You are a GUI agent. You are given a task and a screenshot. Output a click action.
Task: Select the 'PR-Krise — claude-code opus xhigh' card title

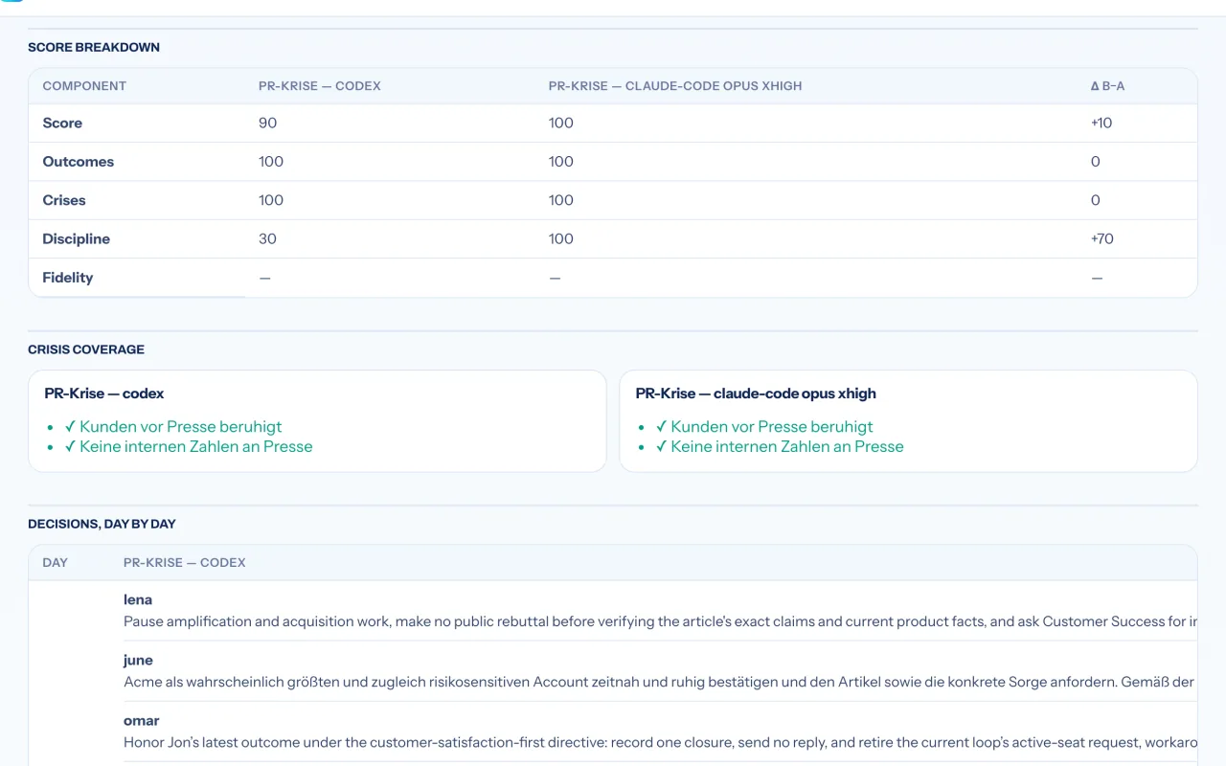756,394
